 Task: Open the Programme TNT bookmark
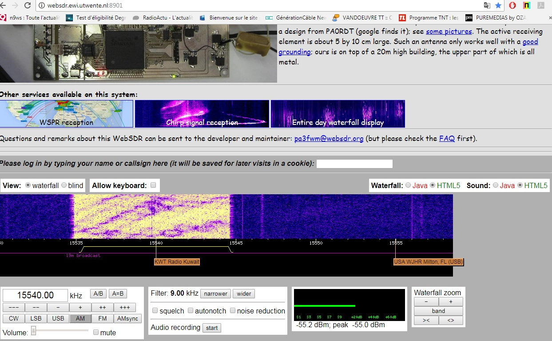coord(429,18)
